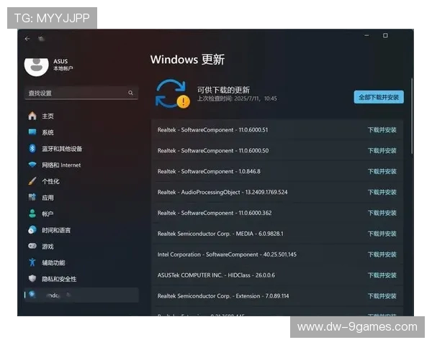432x345 pixels.
Task: Download and install Realtek SoftwareComponent 1.0.846.8
Action: (382, 171)
